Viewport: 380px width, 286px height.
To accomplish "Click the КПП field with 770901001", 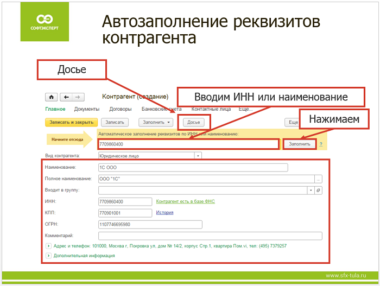I will [125, 213].
